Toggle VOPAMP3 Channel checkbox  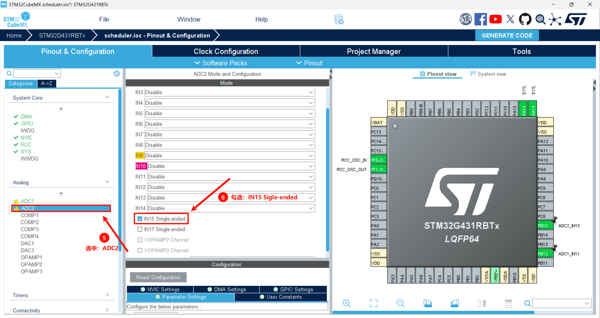(x=140, y=251)
